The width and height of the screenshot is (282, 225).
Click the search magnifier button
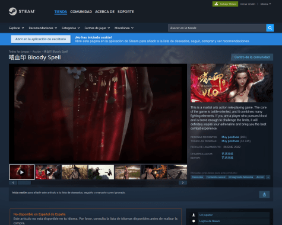point(270,28)
